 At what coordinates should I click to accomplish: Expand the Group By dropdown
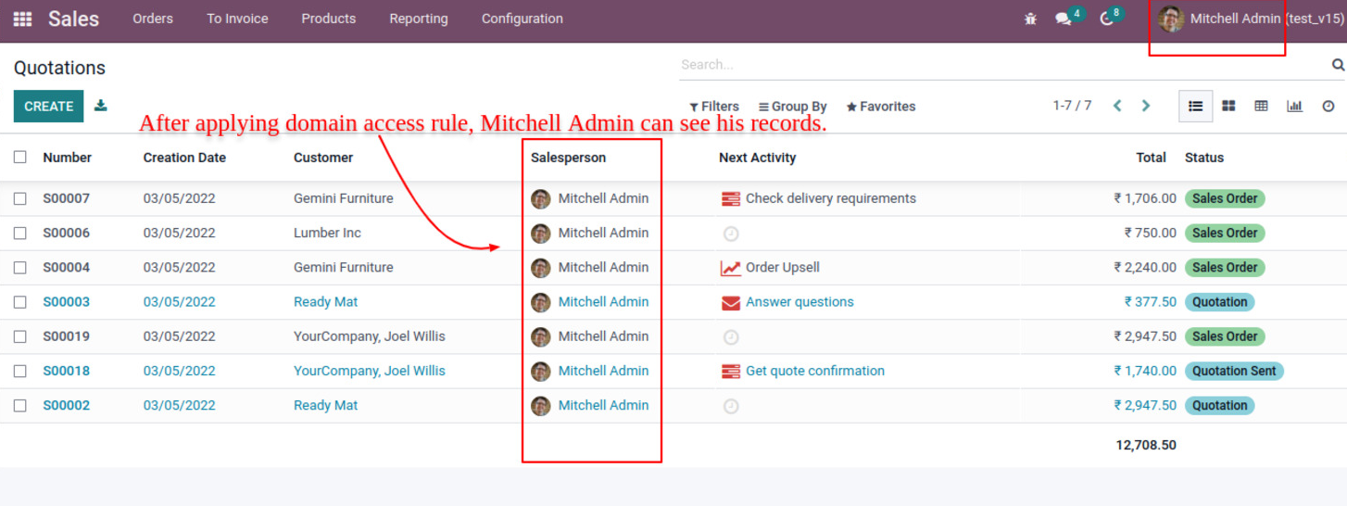point(792,107)
